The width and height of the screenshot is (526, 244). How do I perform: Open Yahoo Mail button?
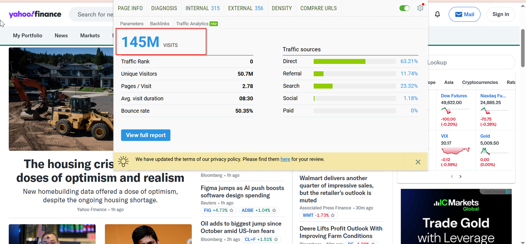click(465, 14)
